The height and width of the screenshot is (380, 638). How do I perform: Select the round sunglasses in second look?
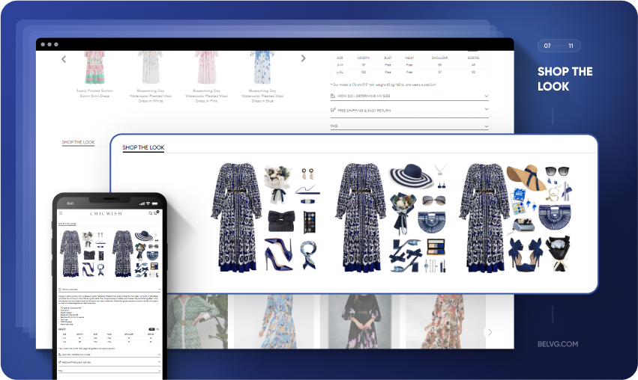click(434, 200)
